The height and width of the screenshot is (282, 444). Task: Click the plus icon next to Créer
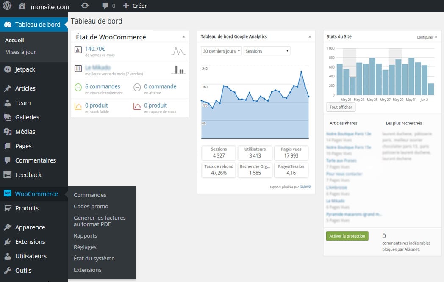tap(126, 6)
